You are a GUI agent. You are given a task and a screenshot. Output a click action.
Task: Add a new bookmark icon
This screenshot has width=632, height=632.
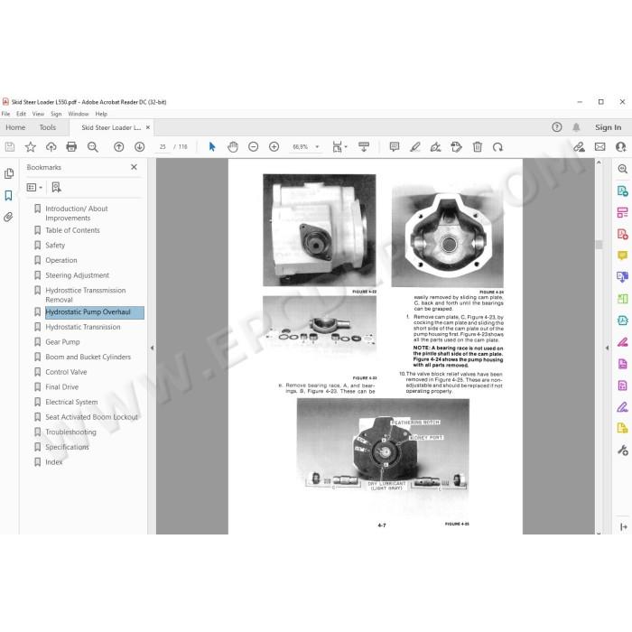56,187
